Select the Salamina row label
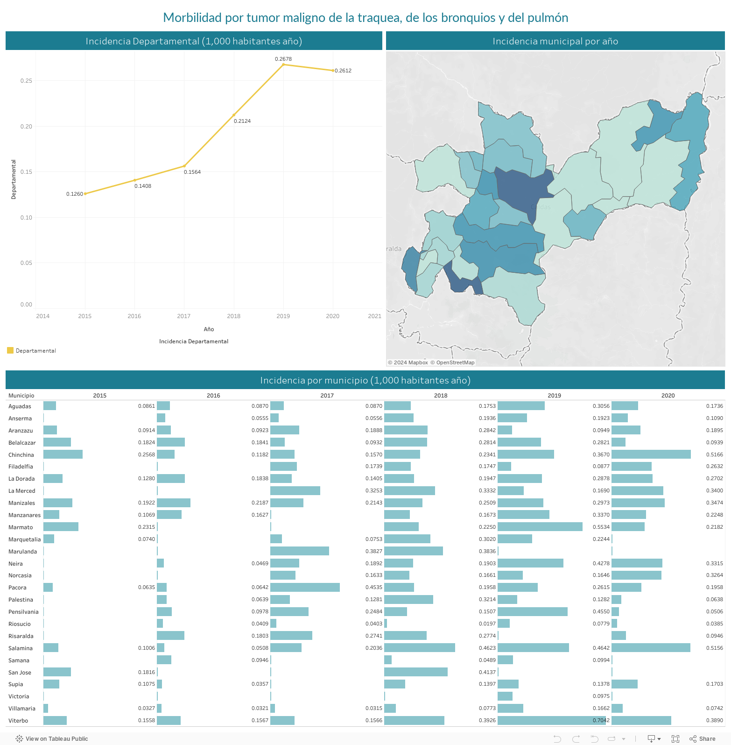The width and height of the screenshot is (731, 745). click(21, 648)
